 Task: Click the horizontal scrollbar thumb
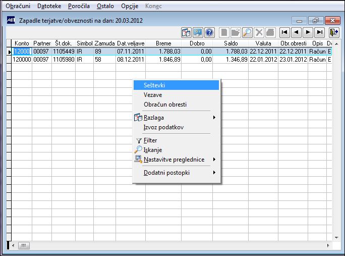pyautogui.click(x=24, y=245)
